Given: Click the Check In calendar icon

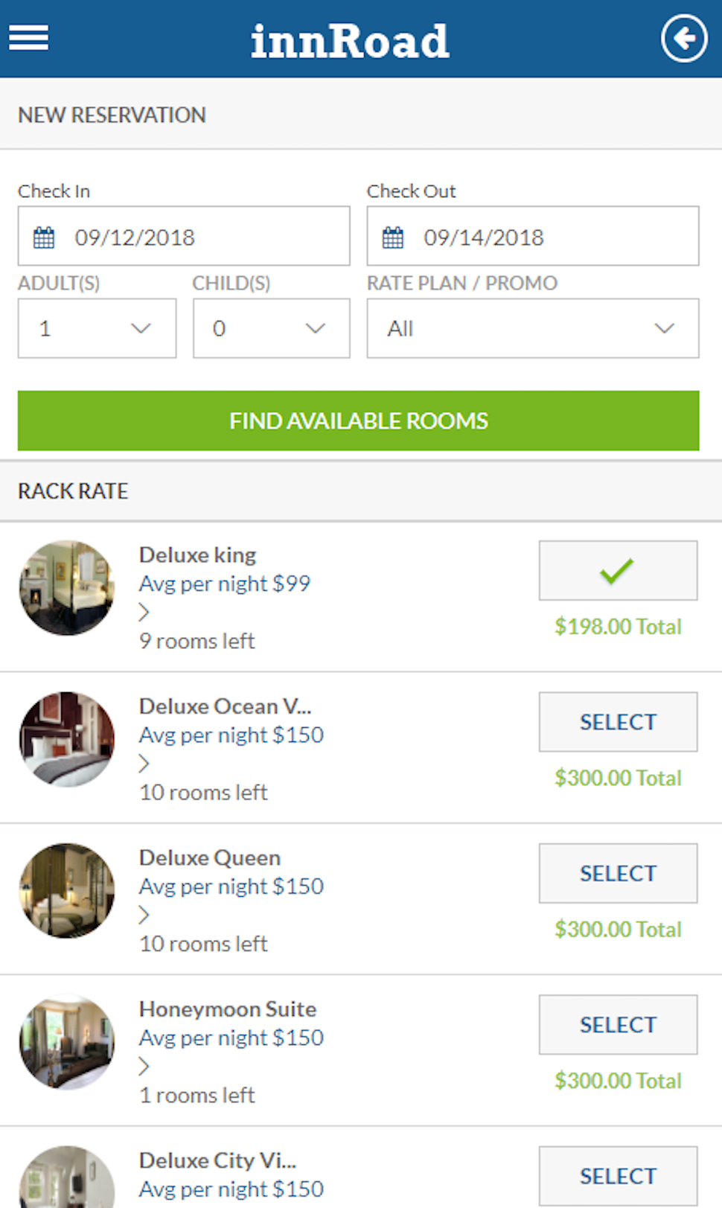Looking at the screenshot, I should coord(44,237).
